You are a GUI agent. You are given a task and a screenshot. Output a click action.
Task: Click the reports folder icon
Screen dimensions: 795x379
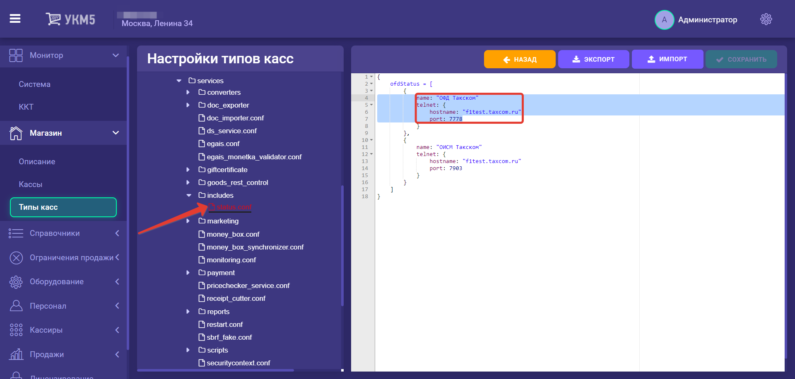pyautogui.click(x=202, y=311)
